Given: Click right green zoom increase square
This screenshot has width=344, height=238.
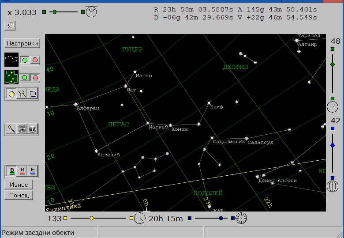Looking at the screenshot, I should [x=83, y=12].
